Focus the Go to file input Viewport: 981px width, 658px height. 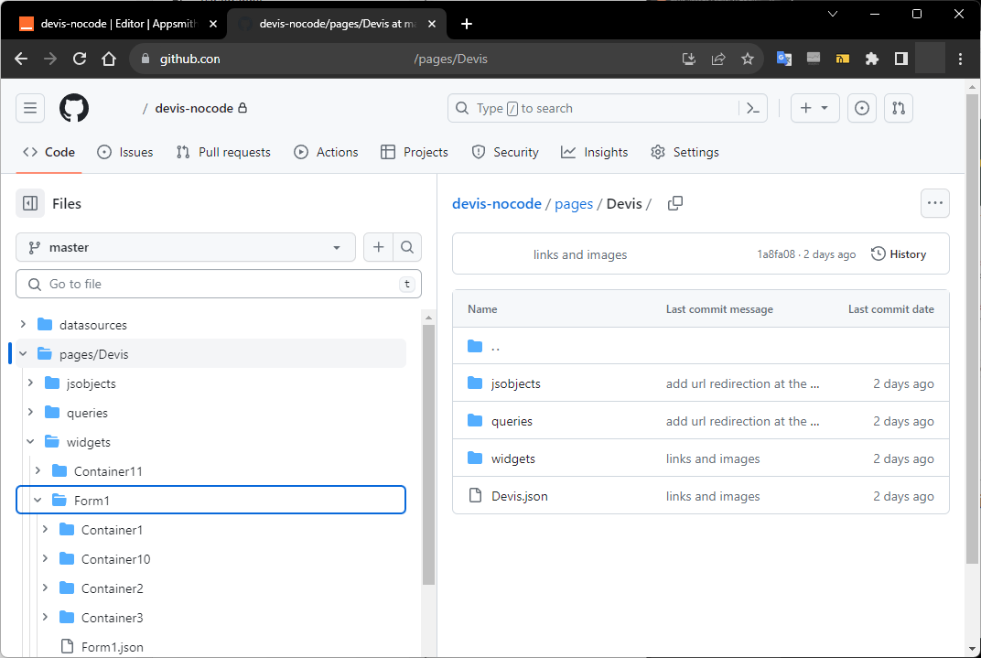click(x=219, y=284)
